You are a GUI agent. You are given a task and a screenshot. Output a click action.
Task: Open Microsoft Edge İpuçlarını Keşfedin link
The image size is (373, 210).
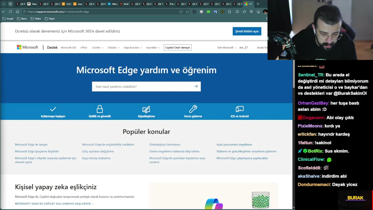(37, 151)
